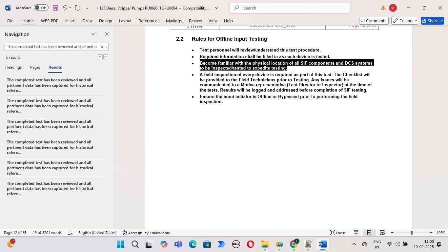448x252 pixels.
Task: Open the Editing mode dropdown
Action: click(x=405, y=21)
